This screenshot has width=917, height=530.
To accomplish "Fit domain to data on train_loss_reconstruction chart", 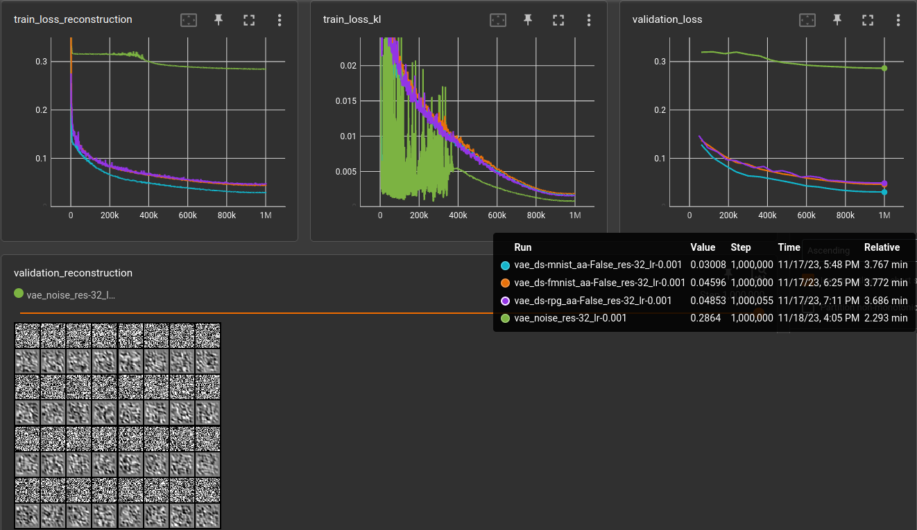I will 188,20.
